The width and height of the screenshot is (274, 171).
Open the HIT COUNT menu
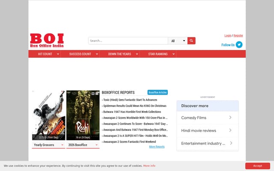[x=45, y=54]
